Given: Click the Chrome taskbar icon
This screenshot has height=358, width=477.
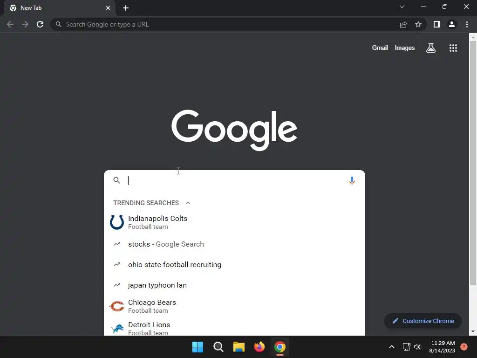Looking at the screenshot, I should (x=280, y=347).
